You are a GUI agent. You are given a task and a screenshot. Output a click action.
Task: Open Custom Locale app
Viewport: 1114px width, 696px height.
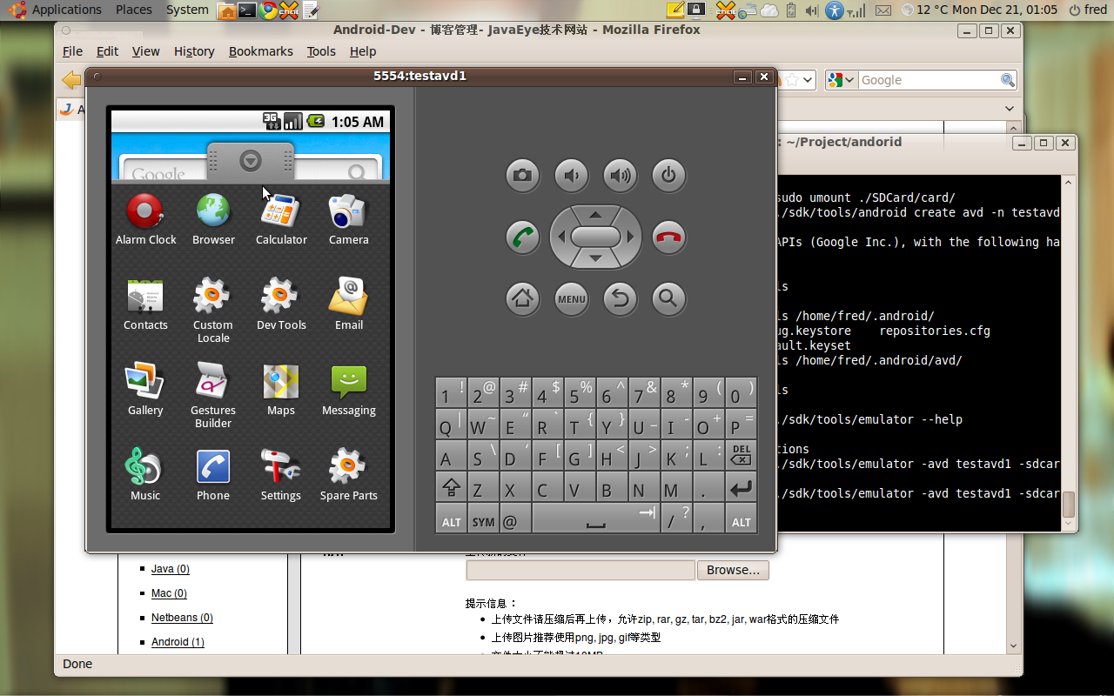pos(213,311)
